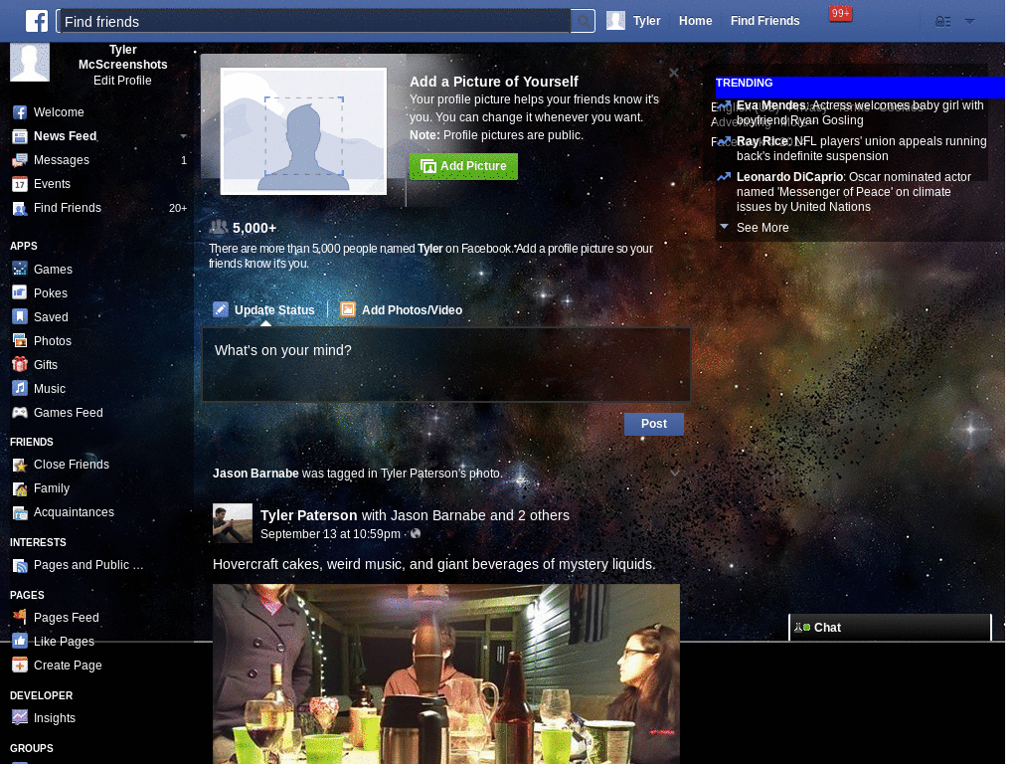1018x764 pixels.
Task: Click the Messages icon
Action: [20, 160]
